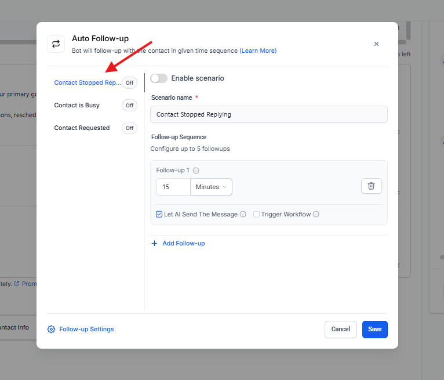Uncheck Let AI Send The Message

pyautogui.click(x=159, y=214)
